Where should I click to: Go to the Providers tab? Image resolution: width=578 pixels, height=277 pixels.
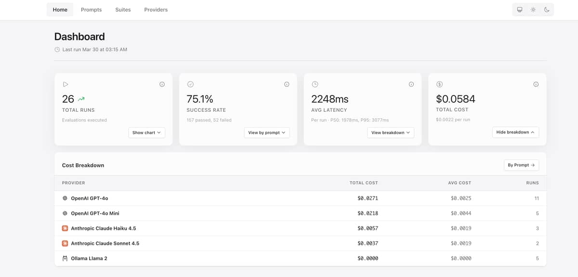pos(156,10)
